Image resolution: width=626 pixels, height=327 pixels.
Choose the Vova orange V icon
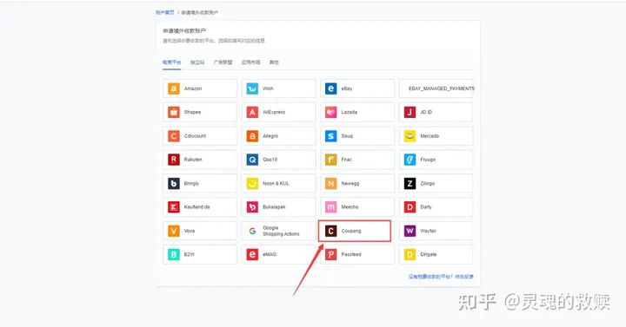173,231
